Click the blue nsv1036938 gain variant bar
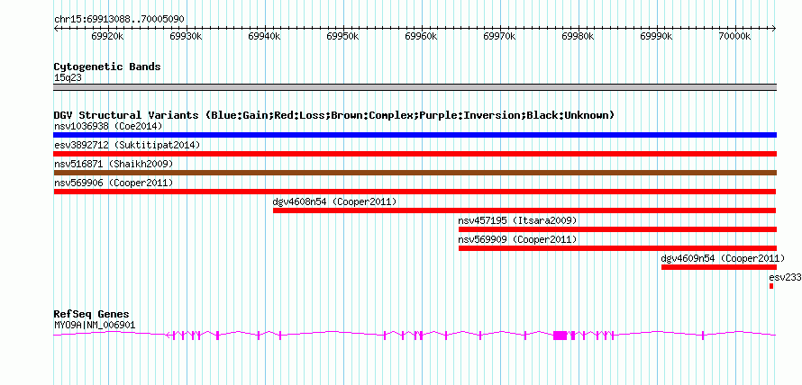802x385 pixels. coord(415,135)
